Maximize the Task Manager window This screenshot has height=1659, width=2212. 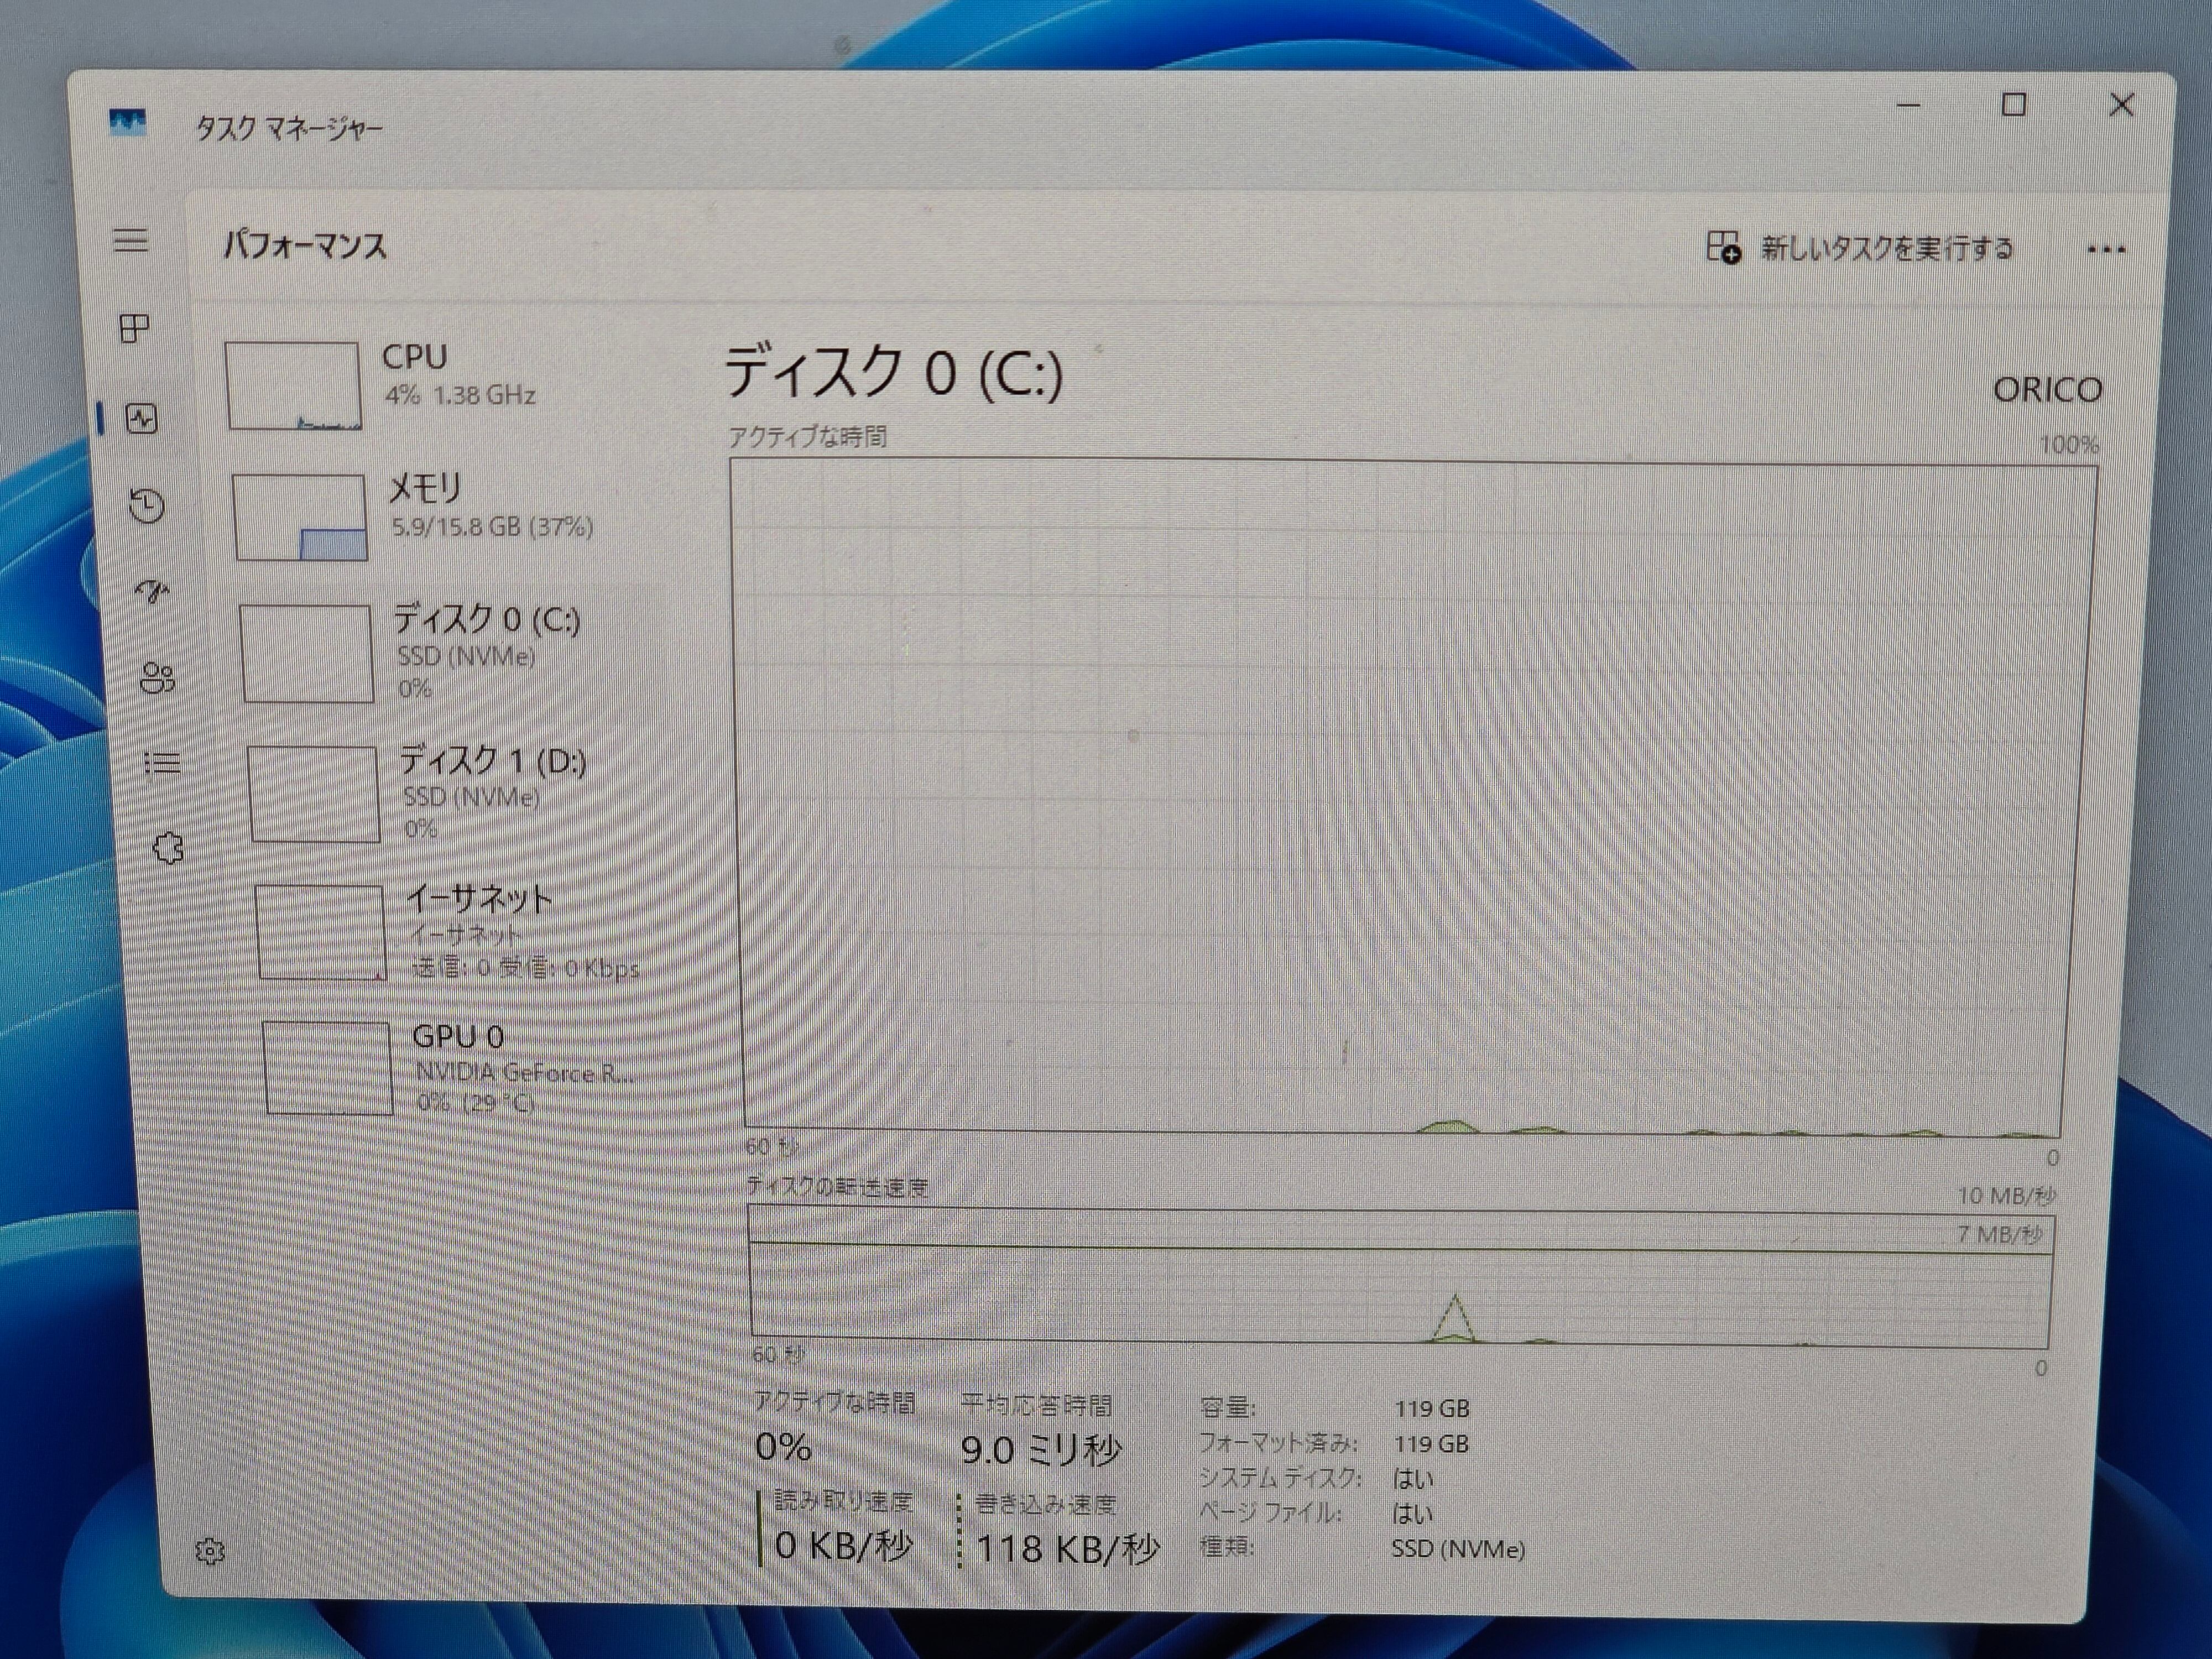[x=2013, y=105]
